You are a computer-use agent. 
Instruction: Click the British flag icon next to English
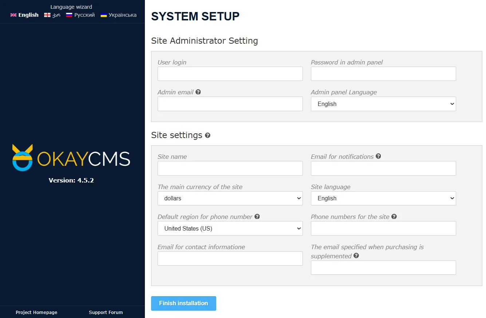tap(13, 15)
